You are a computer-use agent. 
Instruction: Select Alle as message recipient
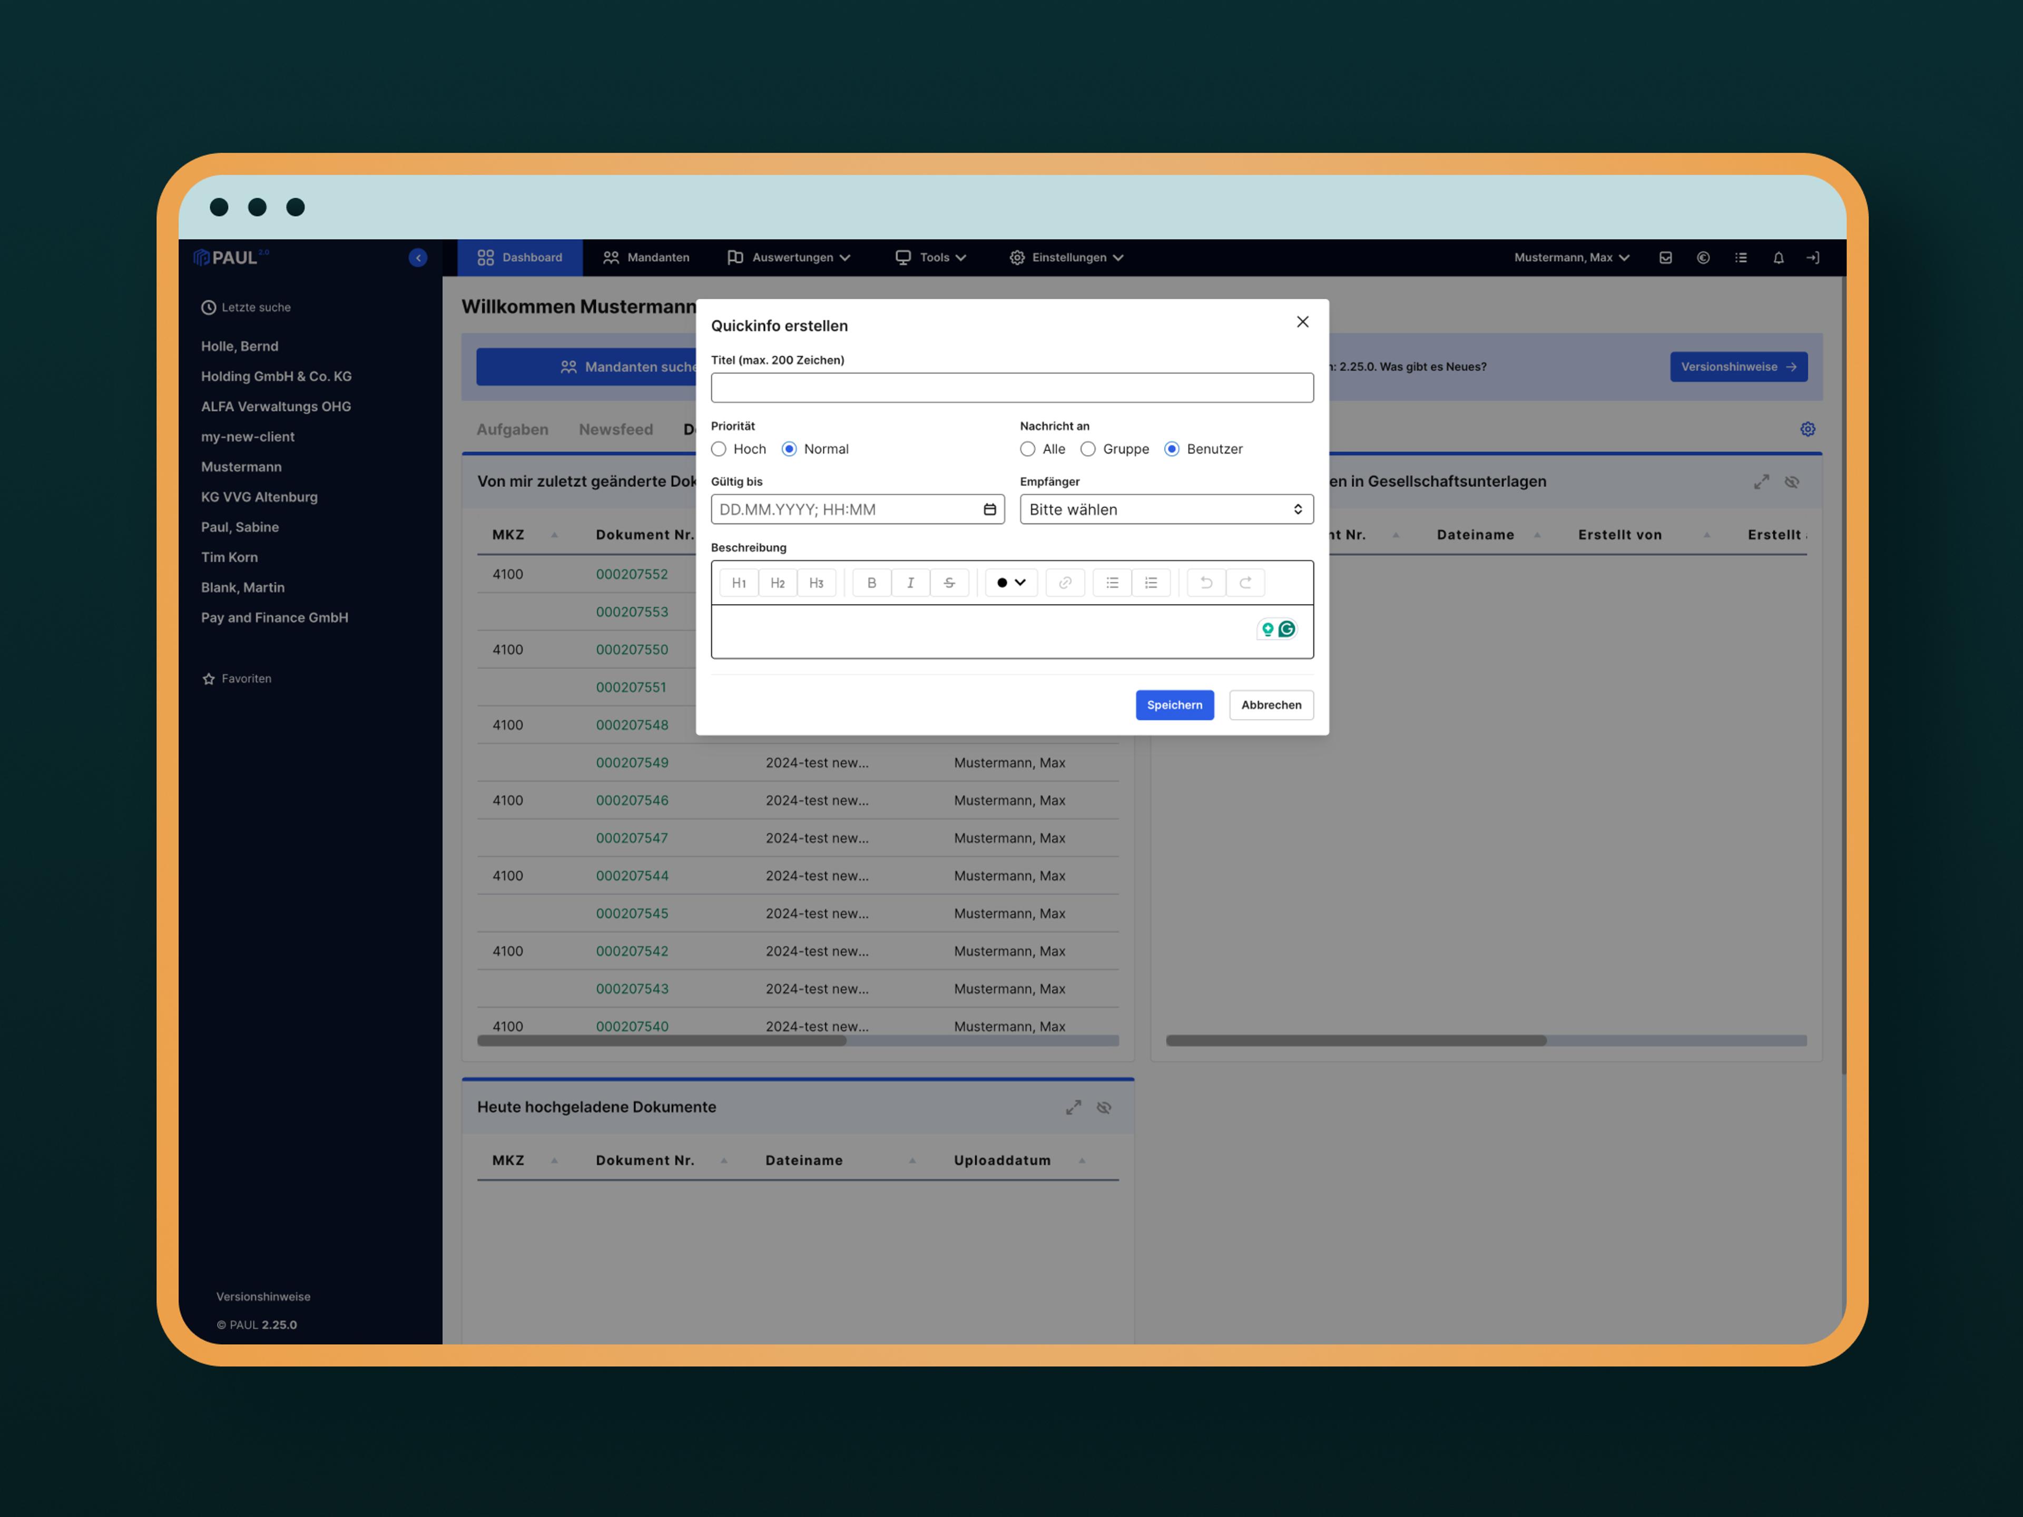click(x=1028, y=449)
